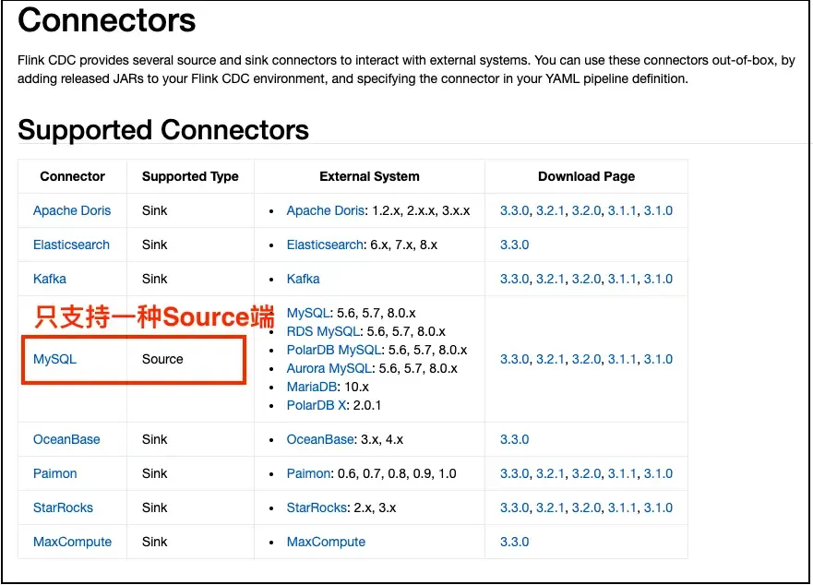Open Apache Doris 3.1.0 download
This screenshot has height=585, width=813.
click(x=658, y=210)
